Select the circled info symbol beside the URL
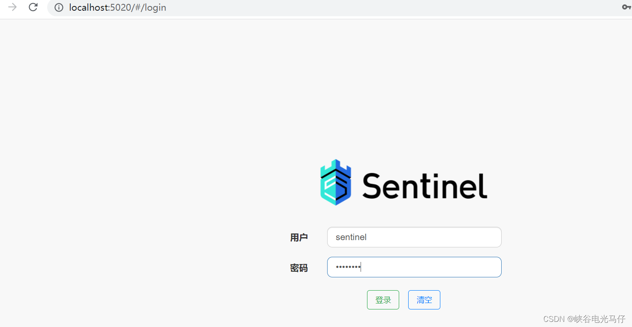 [x=58, y=7]
